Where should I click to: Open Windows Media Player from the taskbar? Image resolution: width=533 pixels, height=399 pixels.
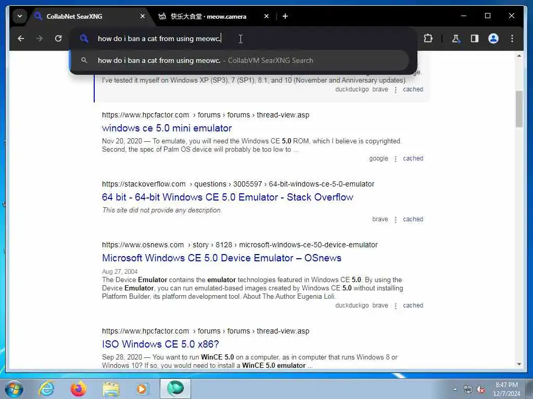pos(142,389)
